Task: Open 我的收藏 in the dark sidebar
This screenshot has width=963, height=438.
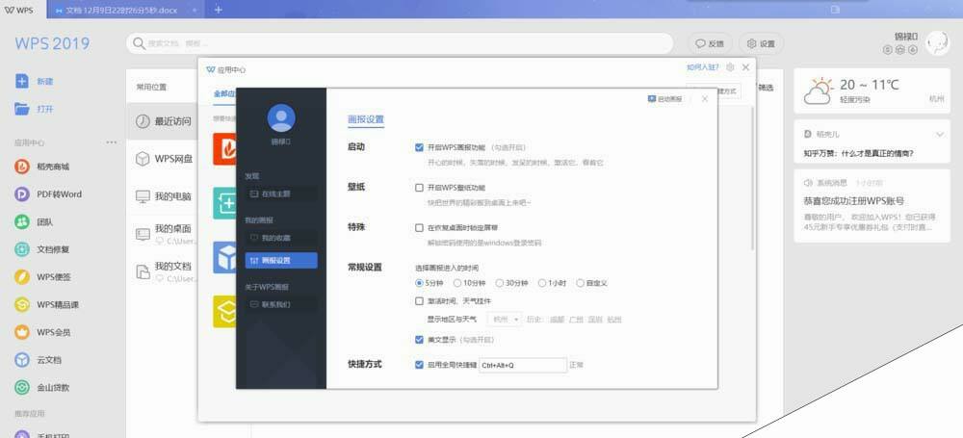Action: tap(281, 238)
